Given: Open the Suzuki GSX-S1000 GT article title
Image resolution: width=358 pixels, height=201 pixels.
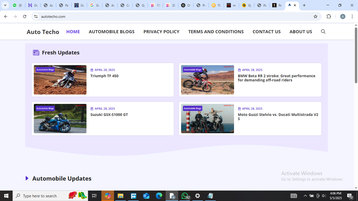Looking at the screenshot, I should click(x=109, y=115).
